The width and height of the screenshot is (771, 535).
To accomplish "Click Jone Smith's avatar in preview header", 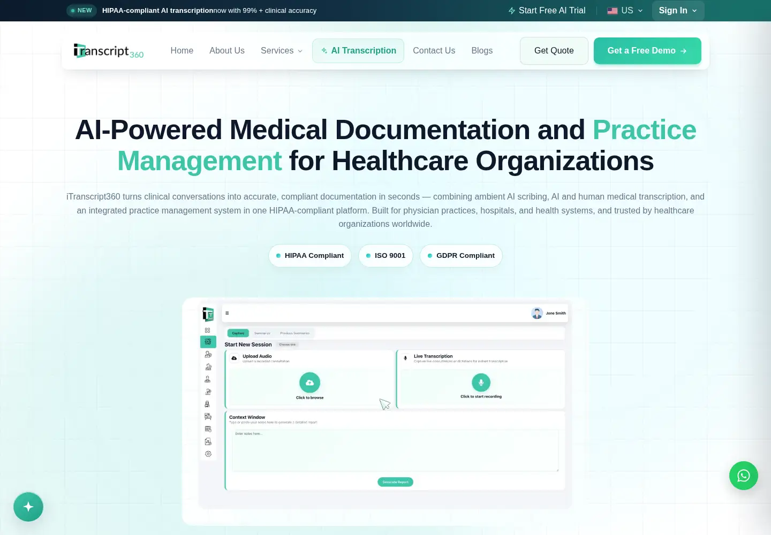I will coord(537,314).
